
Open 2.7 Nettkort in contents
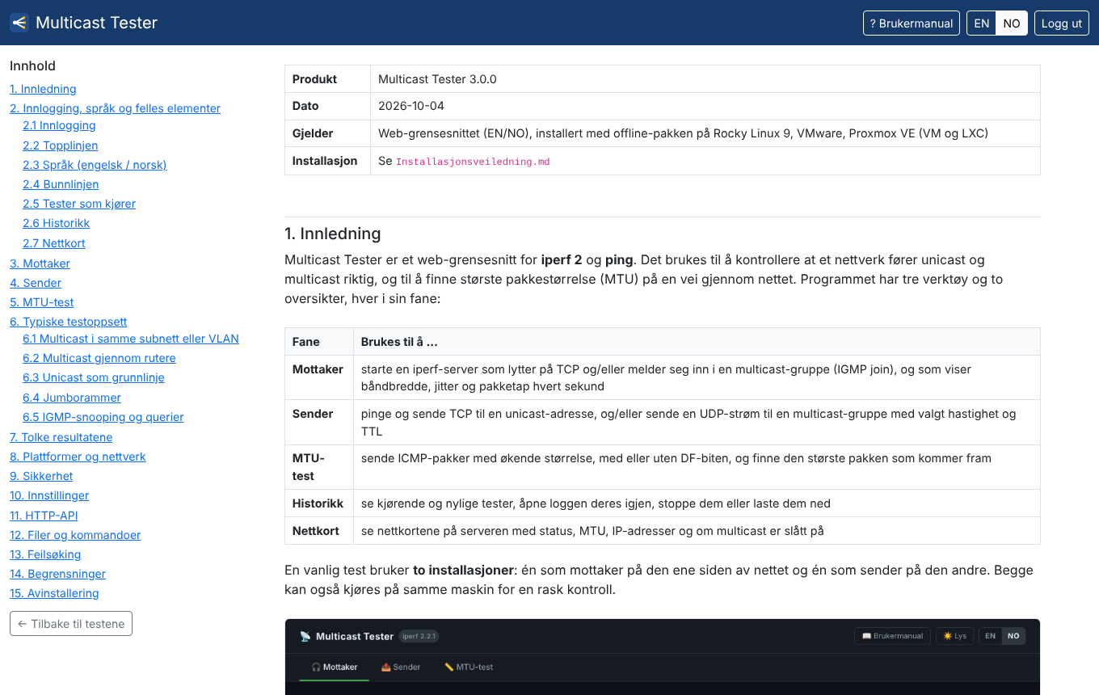[x=54, y=243]
